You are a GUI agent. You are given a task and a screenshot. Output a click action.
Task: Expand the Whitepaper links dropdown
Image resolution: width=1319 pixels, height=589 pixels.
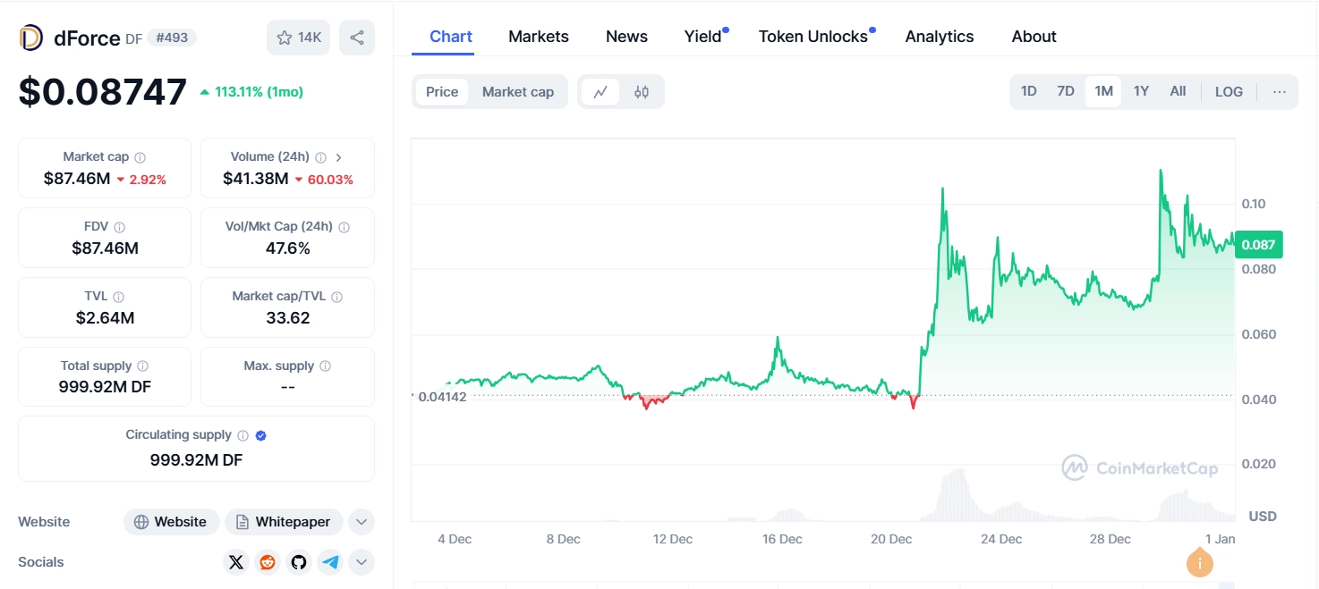click(362, 522)
